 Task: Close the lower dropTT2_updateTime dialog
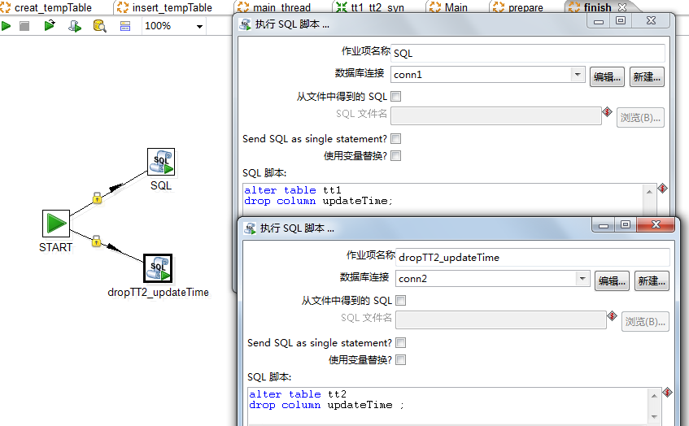pos(656,225)
